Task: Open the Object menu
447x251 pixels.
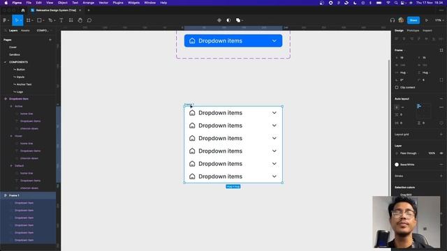Action: click(62, 3)
